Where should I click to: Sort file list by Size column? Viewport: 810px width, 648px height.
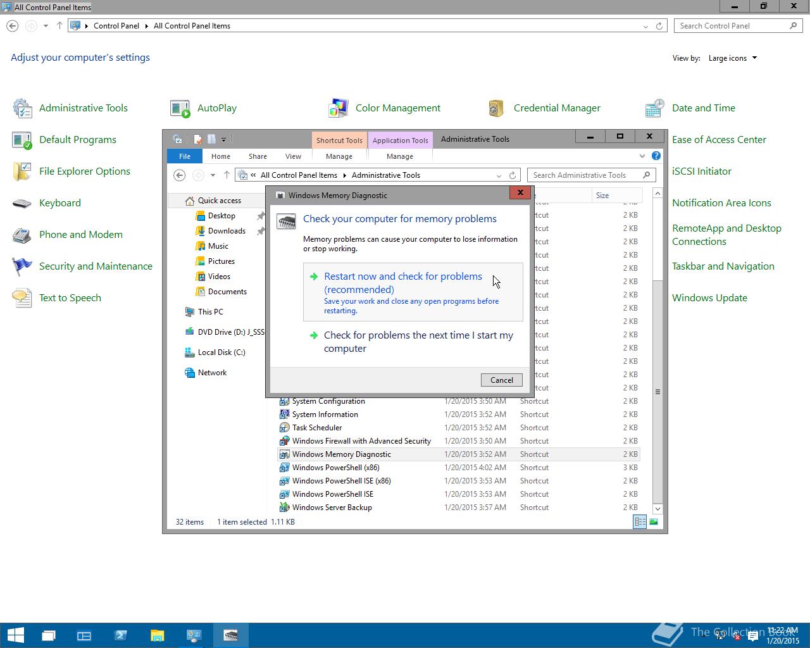[x=617, y=196]
